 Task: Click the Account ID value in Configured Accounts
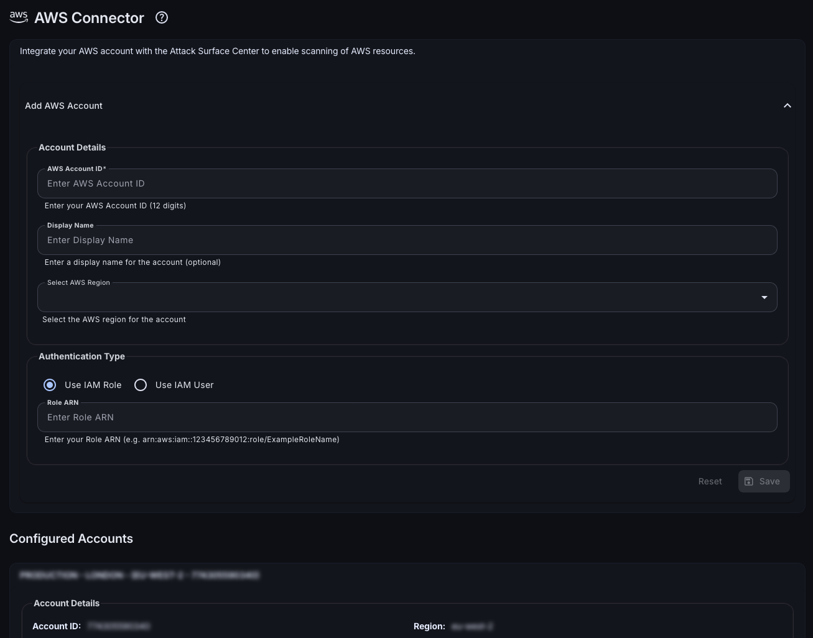[119, 626]
